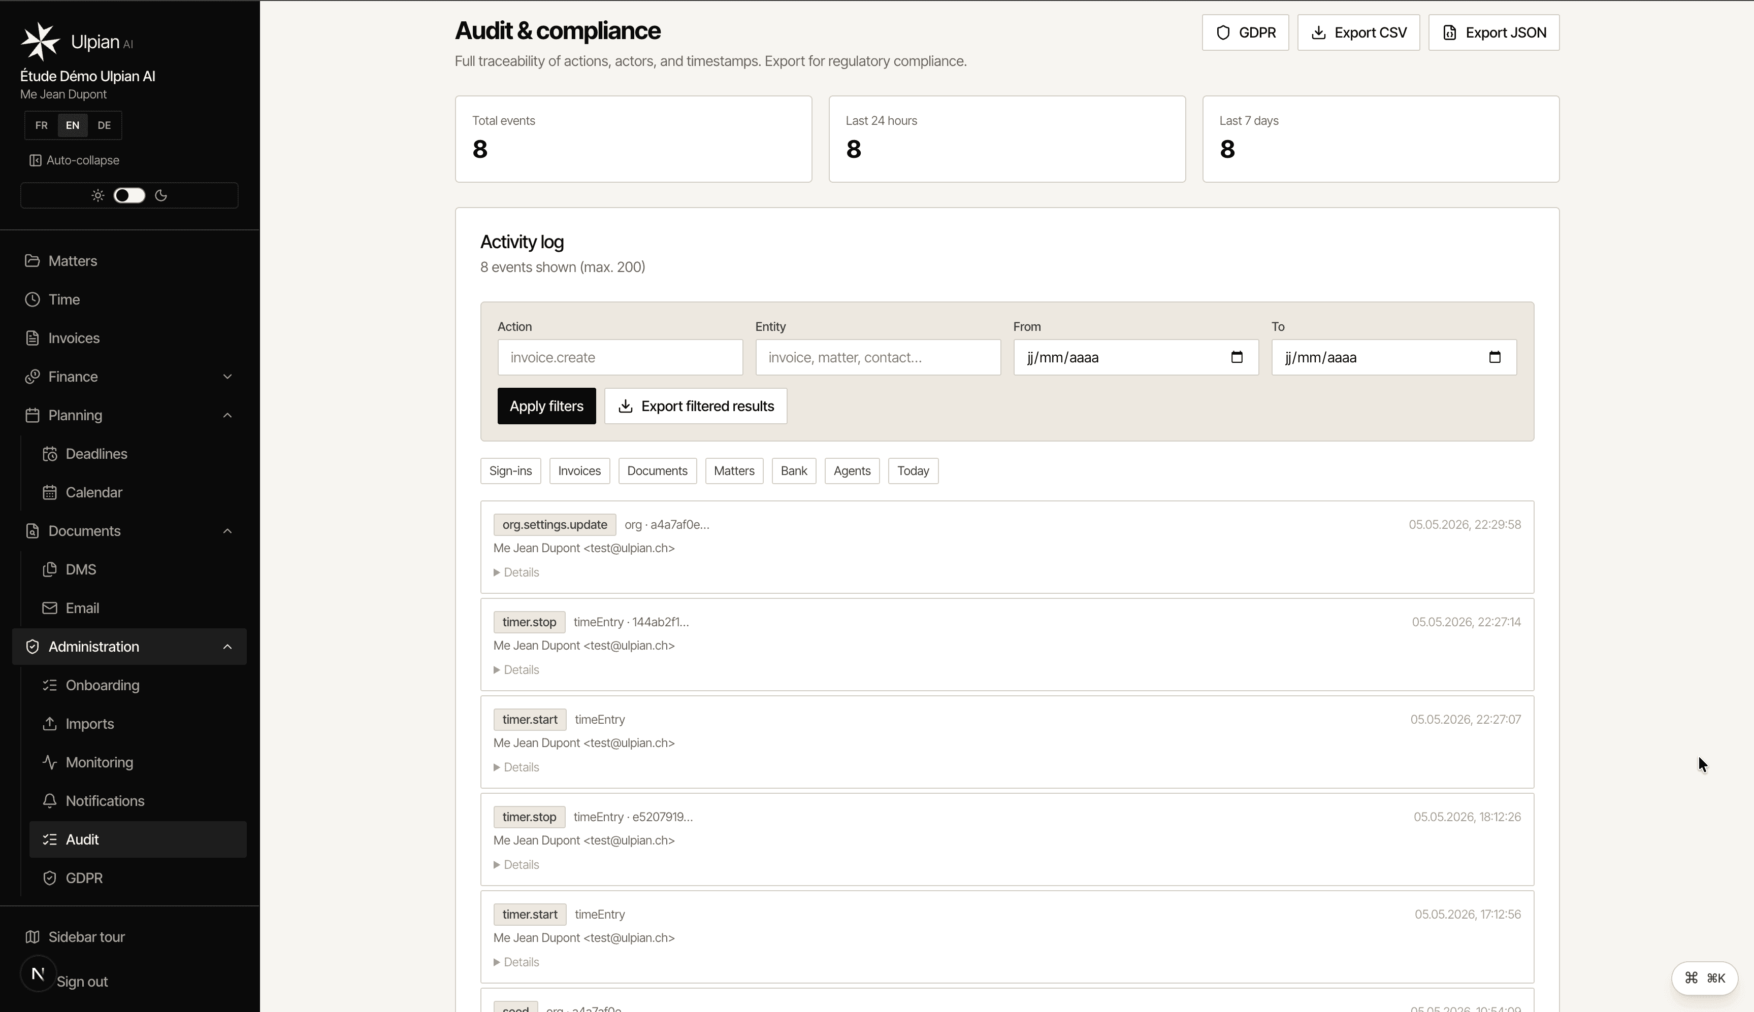Filter log by Matters chip
The image size is (1754, 1012).
click(x=734, y=470)
